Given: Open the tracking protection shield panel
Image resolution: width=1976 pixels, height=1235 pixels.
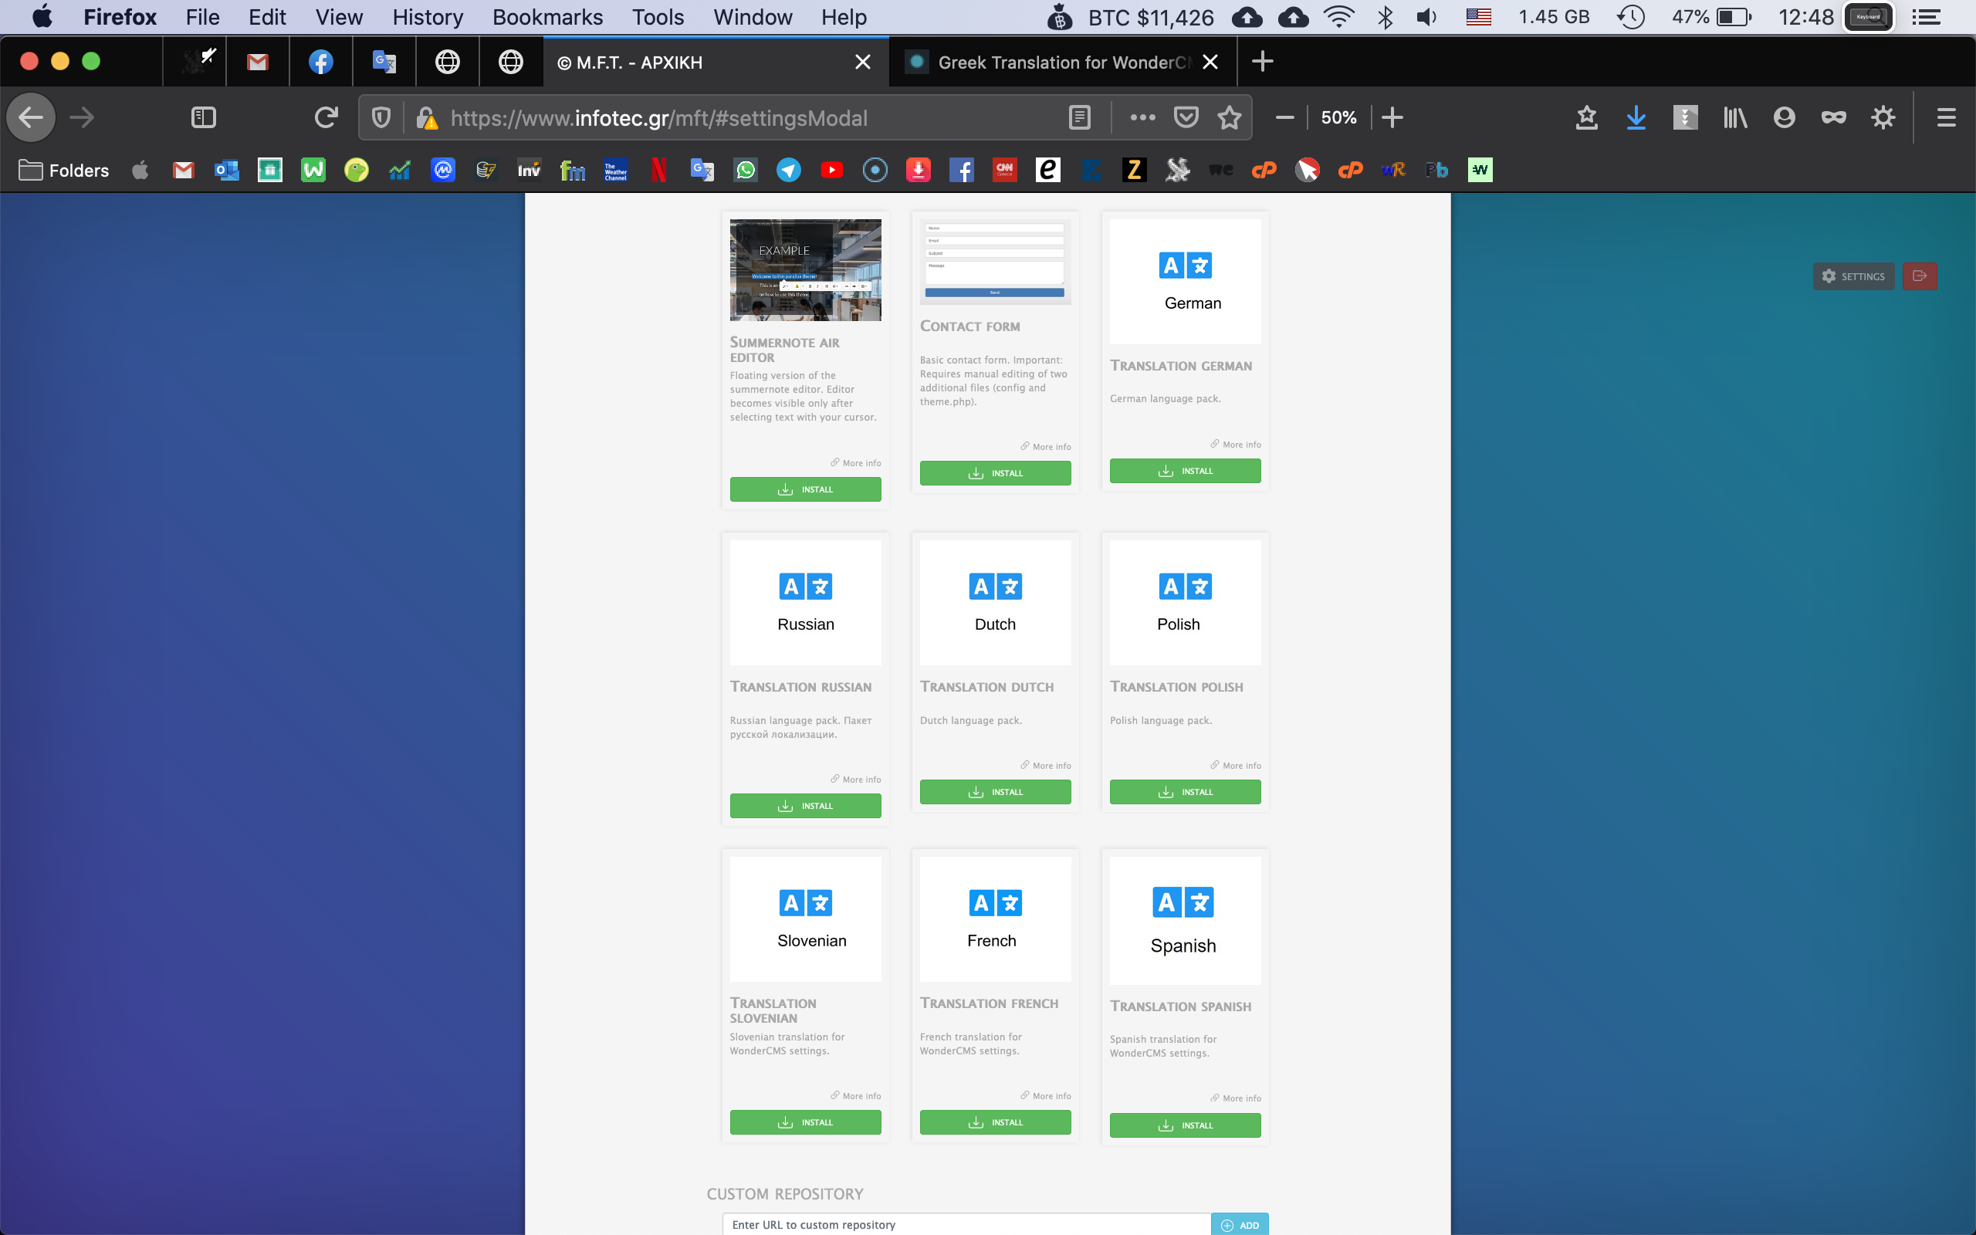Looking at the screenshot, I should click(x=381, y=117).
